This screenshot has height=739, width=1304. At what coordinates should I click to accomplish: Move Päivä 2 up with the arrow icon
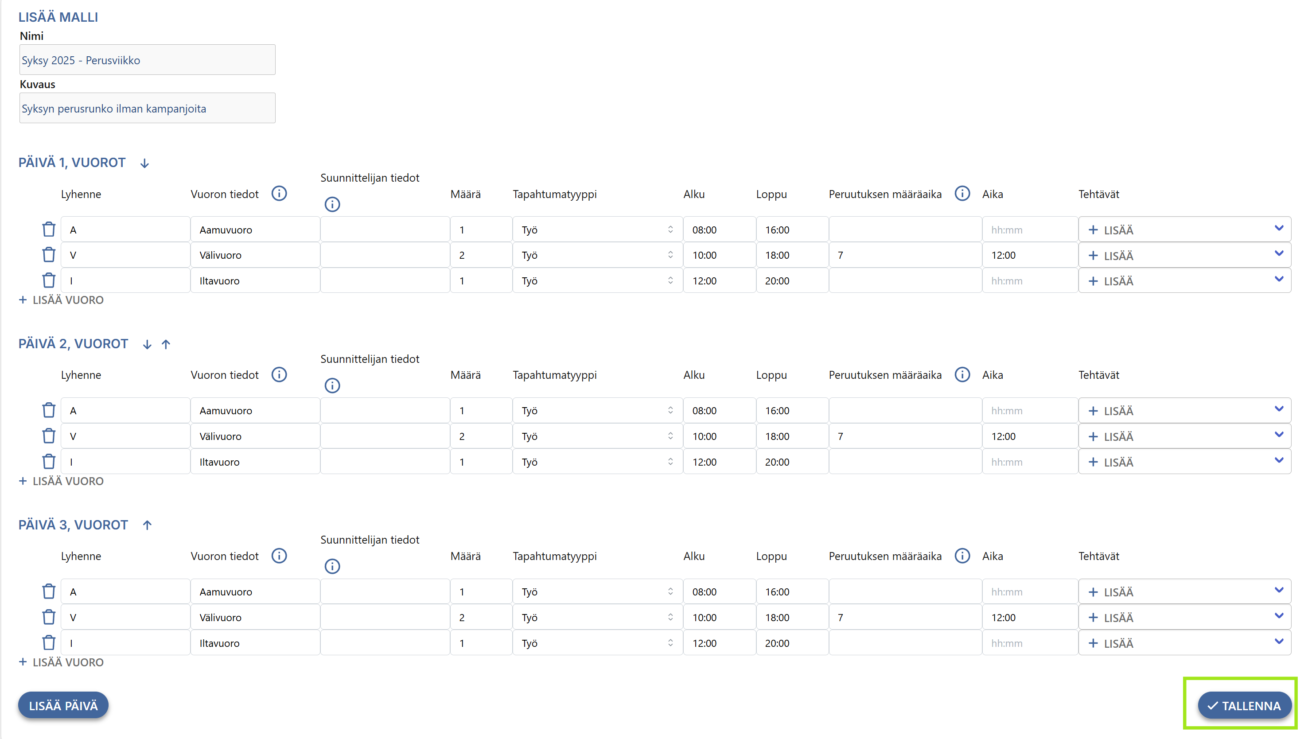click(165, 344)
